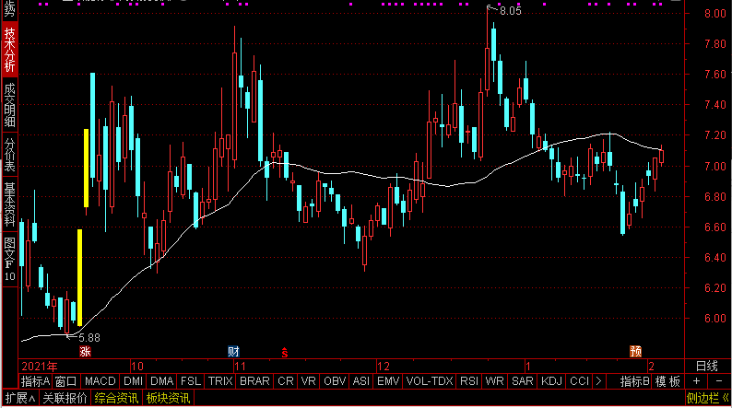732x408 pixels.
Task: Click the 预 forecast marker icon
Action: click(635, 351)
